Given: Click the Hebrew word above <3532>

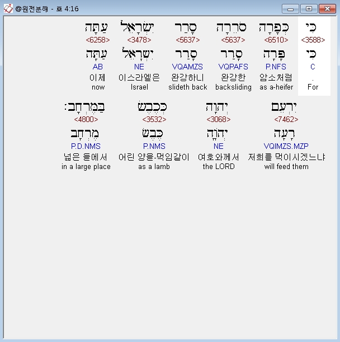Looking at the screenshot, I should [152, 106].
